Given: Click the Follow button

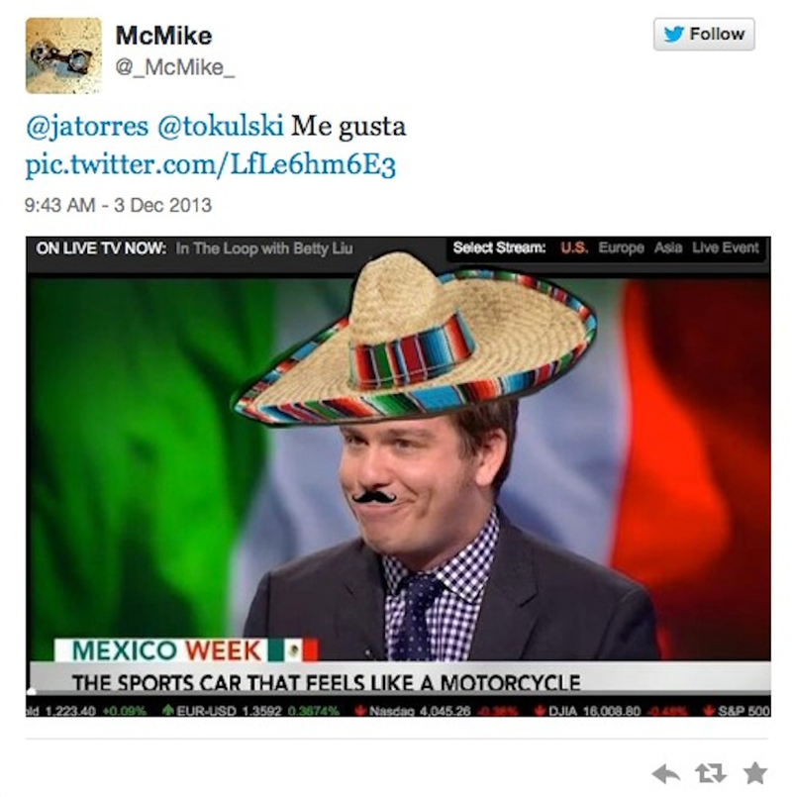Looking at the screenshot, I should coord(704,34).
